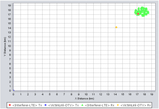Select the red square legend icon

pyautogui.click(x=10, y=105)
